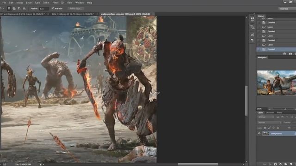Open the Filter menu
Screen dimensions: 296x166
pos(55,3)
